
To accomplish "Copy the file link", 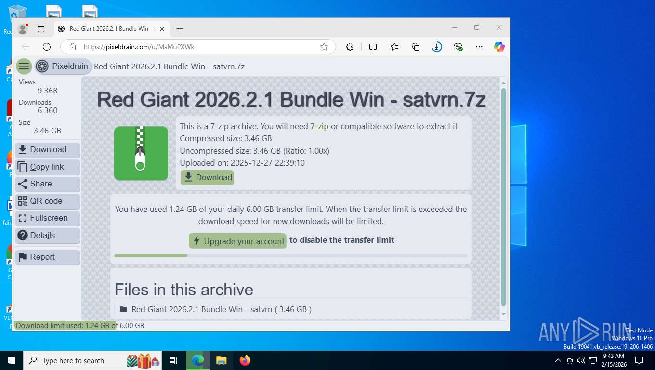I will [x=48, y=167].
